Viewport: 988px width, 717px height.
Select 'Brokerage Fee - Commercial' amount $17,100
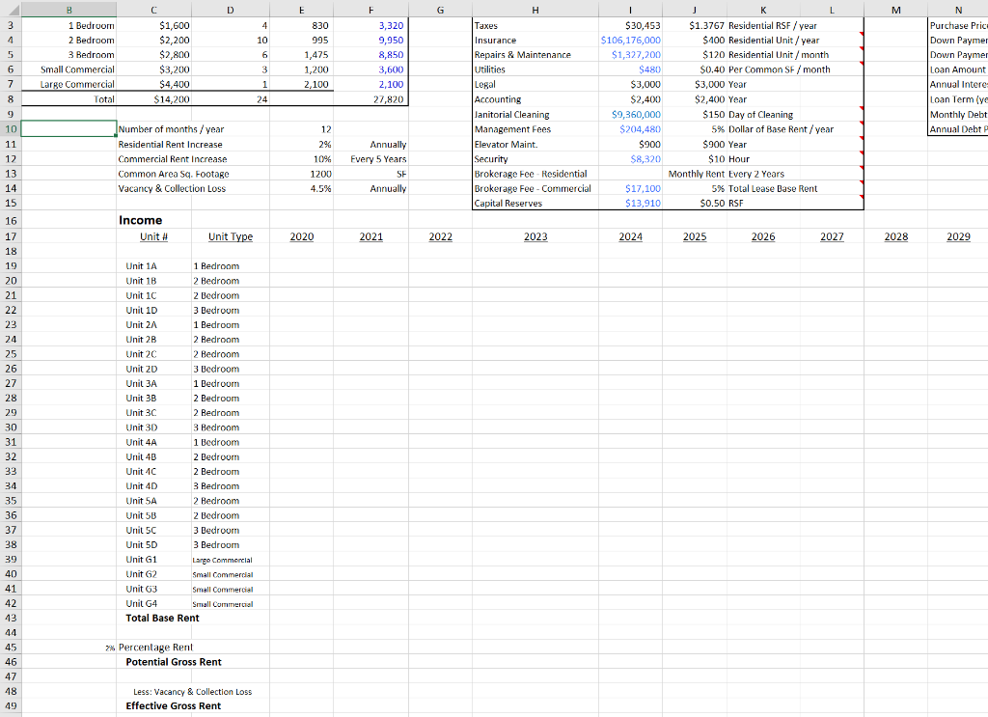tap(631, 188)
